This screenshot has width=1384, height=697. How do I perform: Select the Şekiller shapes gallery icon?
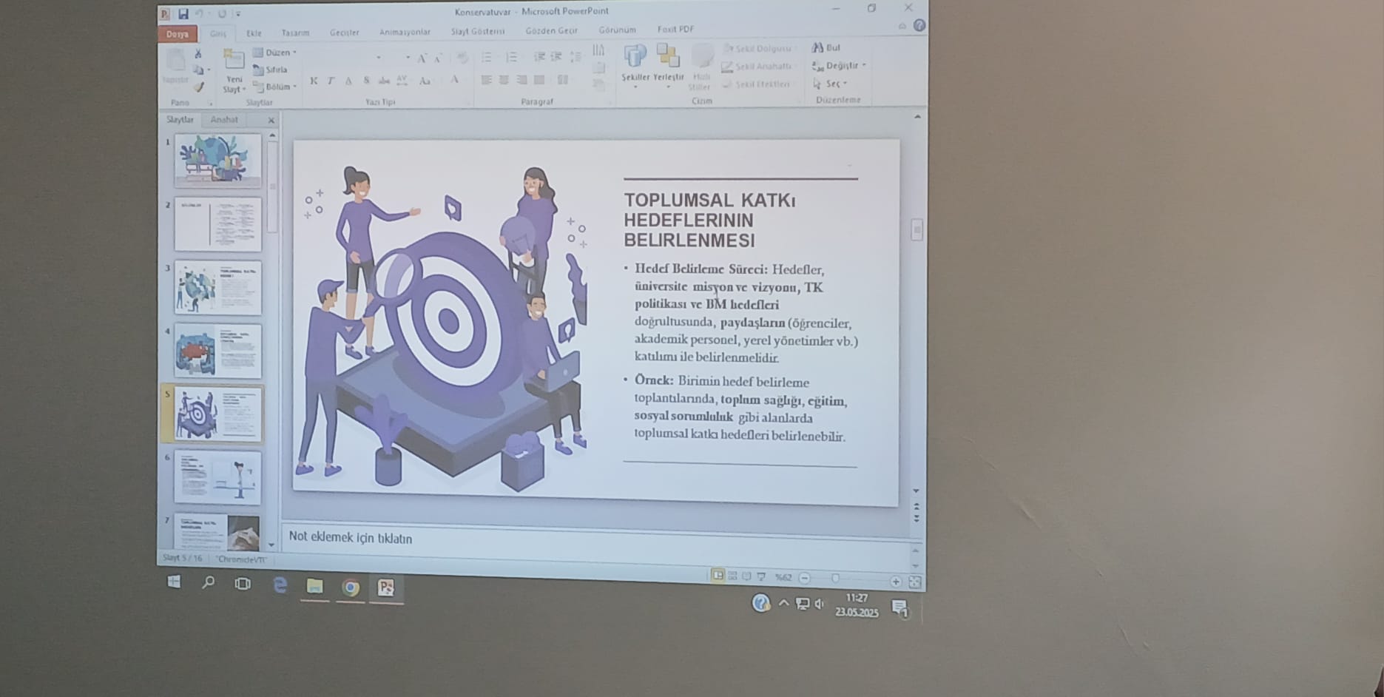[635, 58]
